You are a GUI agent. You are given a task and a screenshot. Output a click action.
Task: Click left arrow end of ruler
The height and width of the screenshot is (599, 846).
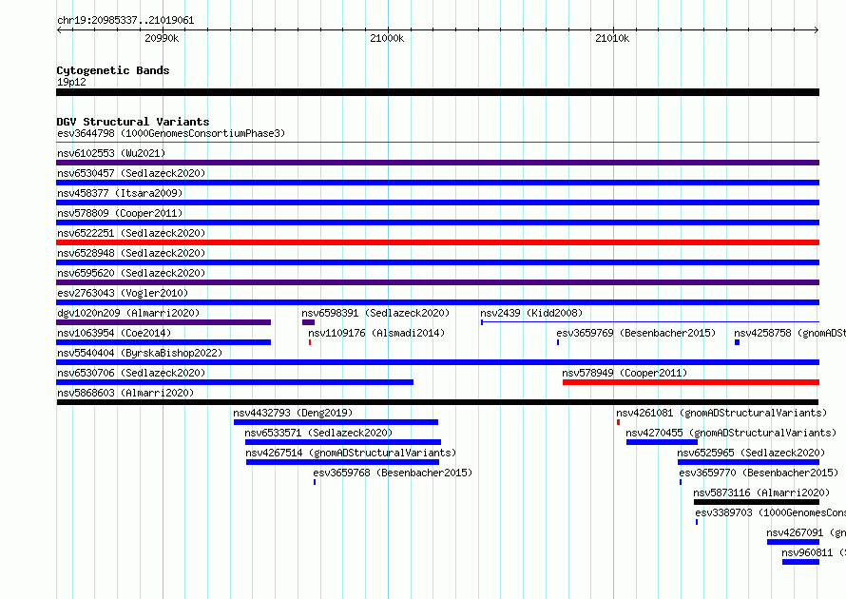(x=59, y=29)
